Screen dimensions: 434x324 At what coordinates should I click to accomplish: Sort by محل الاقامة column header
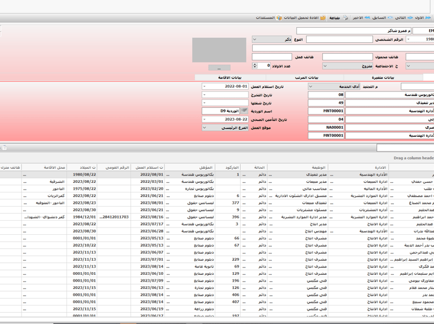click(x=44, y=168)
